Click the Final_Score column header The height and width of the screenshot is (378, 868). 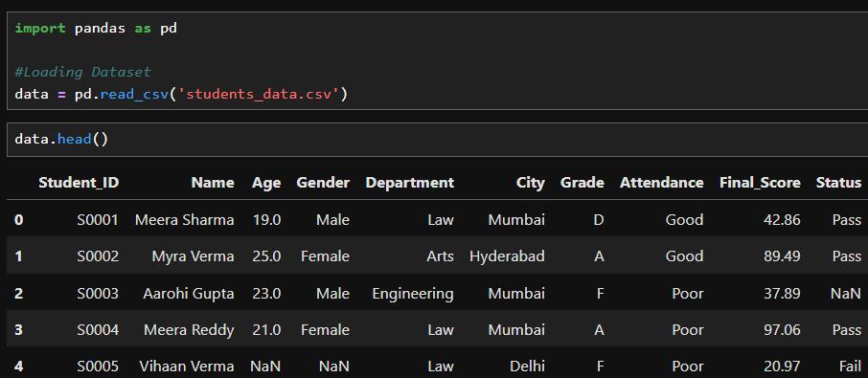pos(760,183)
